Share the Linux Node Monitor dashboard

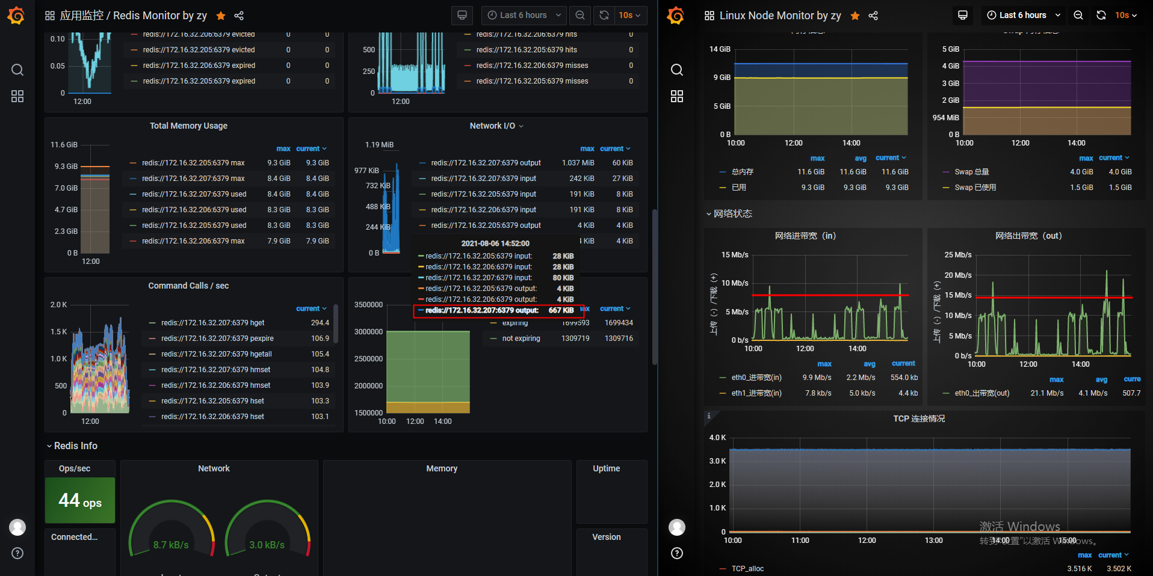click(x=873, y=16)
